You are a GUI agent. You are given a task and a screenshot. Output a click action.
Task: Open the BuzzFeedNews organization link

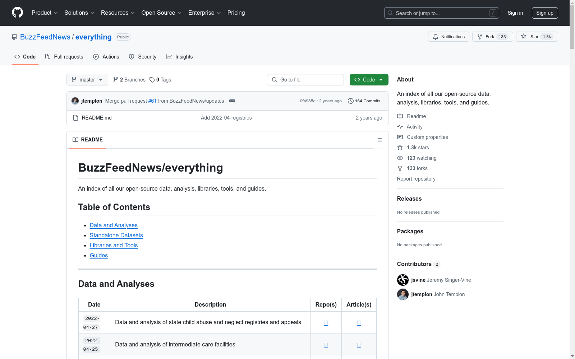coord(45,37)
